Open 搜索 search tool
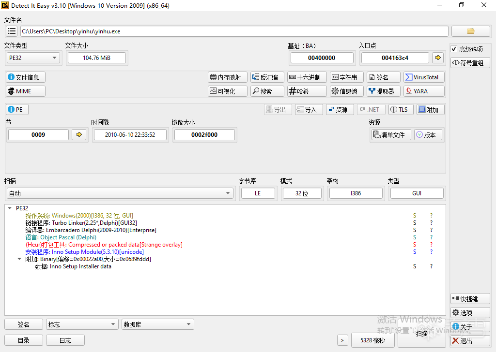 267,91
